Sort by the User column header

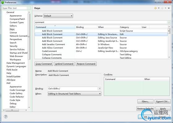pyautogui.click(x=145, y=27)
